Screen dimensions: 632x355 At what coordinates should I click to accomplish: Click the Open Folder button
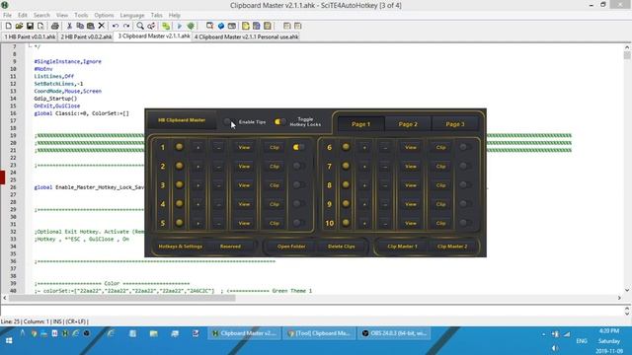pos(291,247)
